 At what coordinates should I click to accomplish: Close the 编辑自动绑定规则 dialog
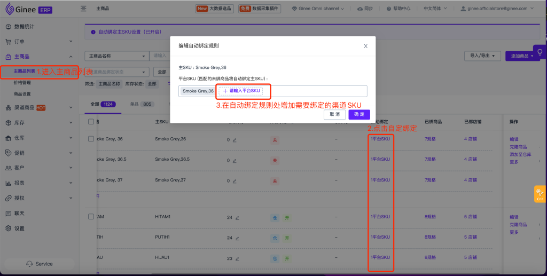[x=365, y=46]
